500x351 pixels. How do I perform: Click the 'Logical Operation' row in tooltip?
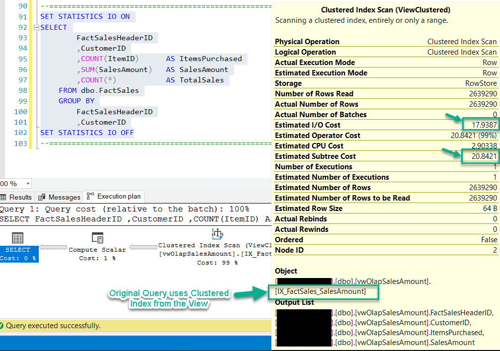(x=386, y=52)
